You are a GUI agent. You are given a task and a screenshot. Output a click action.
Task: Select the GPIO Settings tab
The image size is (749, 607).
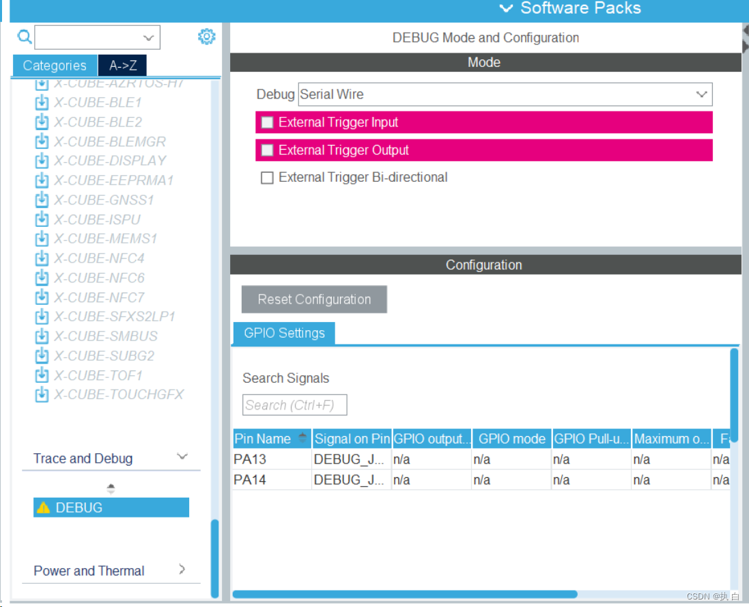tap(284, 333)
